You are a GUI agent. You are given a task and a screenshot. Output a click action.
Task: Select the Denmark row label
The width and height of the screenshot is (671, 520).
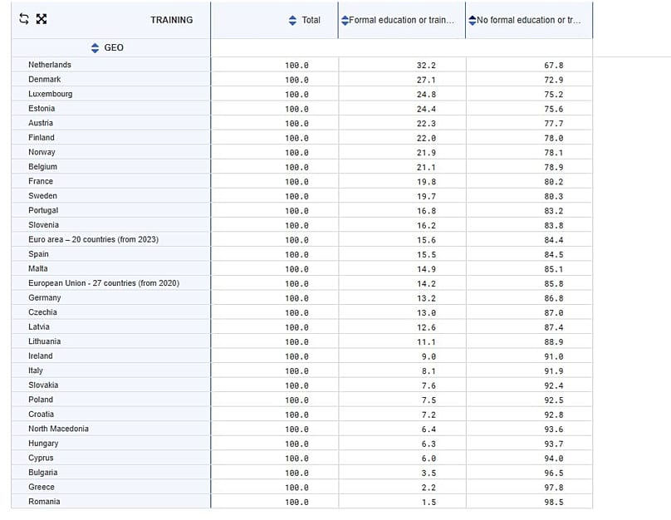pyautogui.click(x=45, y=80)
